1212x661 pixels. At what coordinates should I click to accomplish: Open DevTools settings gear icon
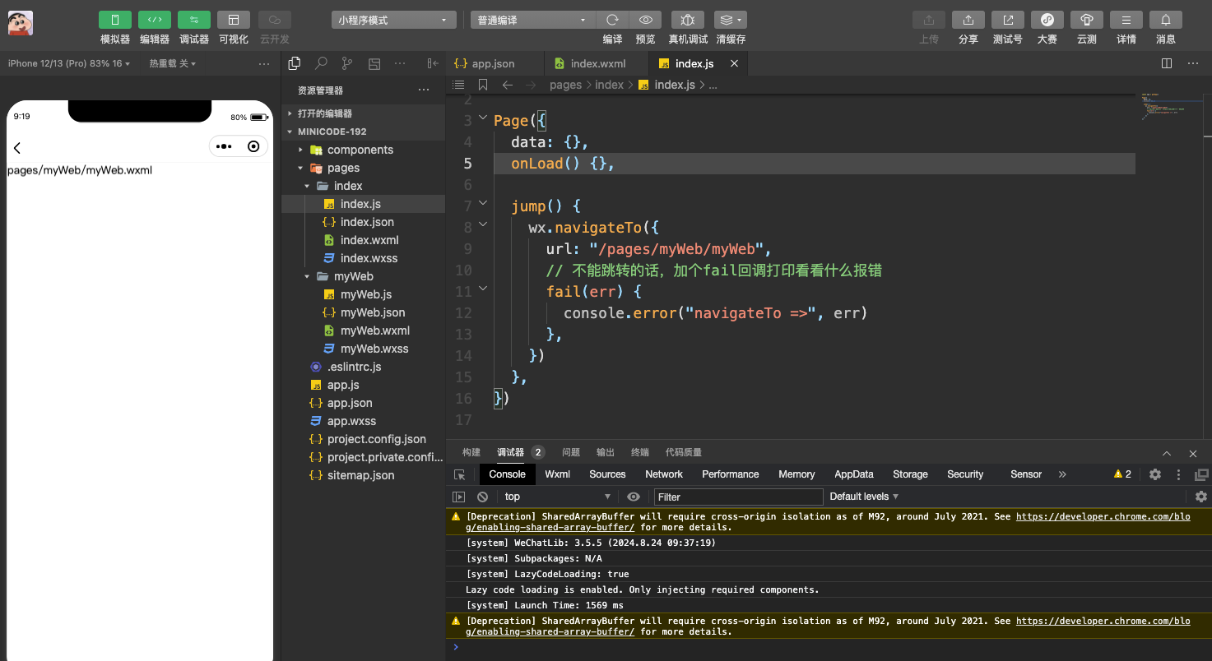pyautogui.click(x=1155, y=474)
